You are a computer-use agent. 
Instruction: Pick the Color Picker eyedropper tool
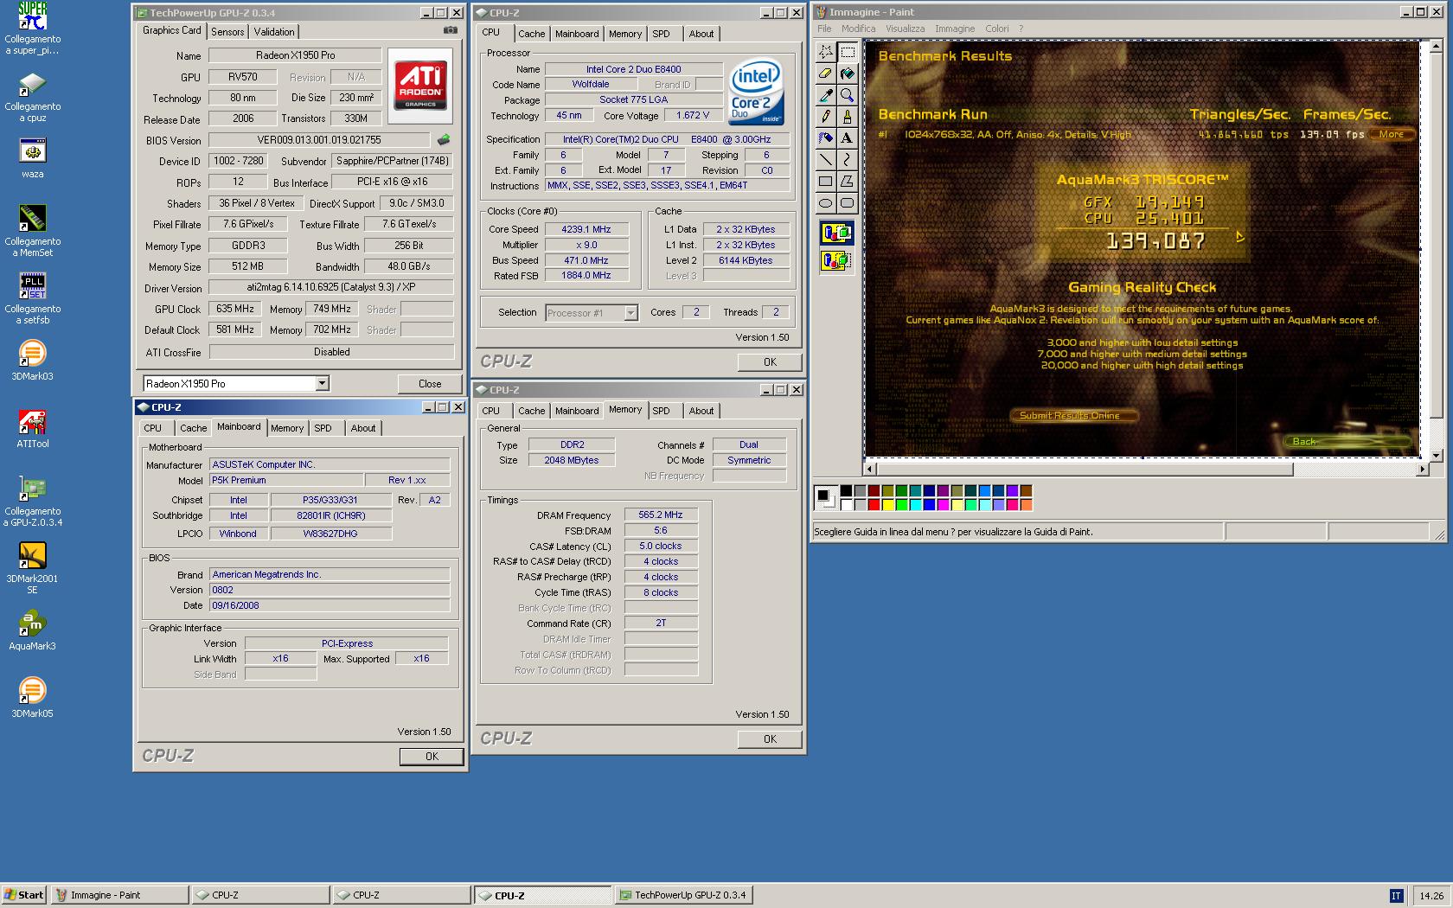click(x=826, y=95)
